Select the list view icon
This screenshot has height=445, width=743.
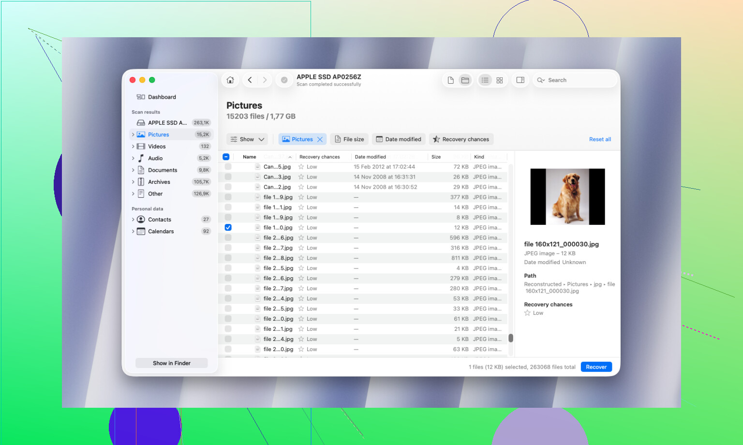point(485,80)
